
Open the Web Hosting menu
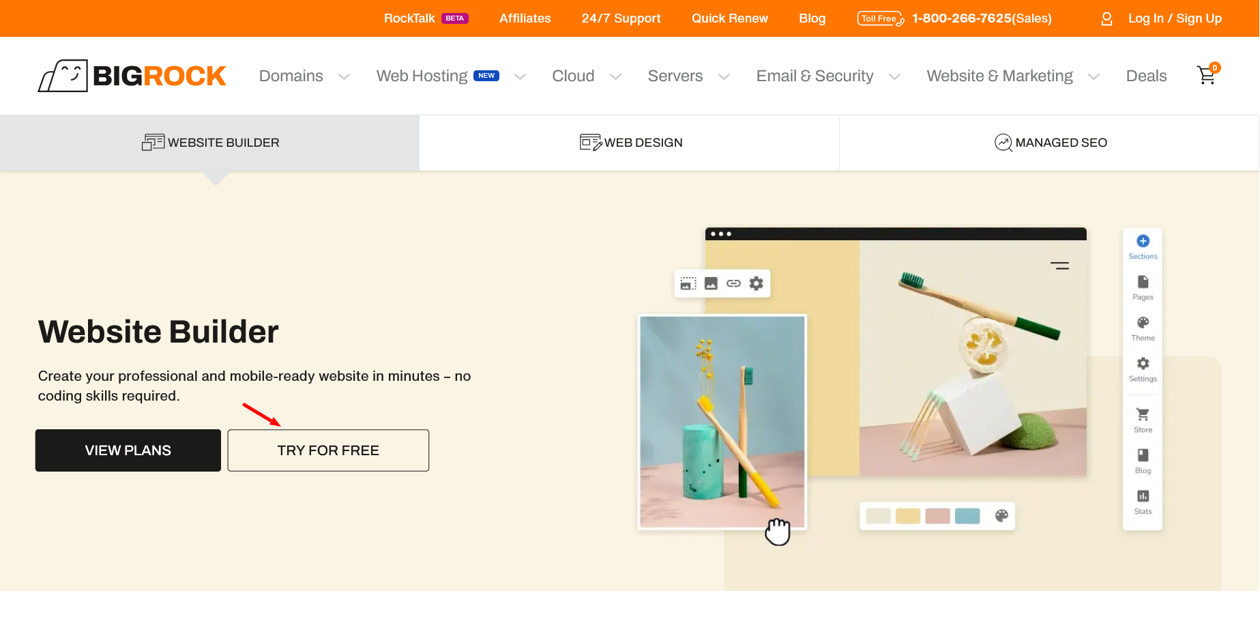pyautogui.click(x=422, y=76)
